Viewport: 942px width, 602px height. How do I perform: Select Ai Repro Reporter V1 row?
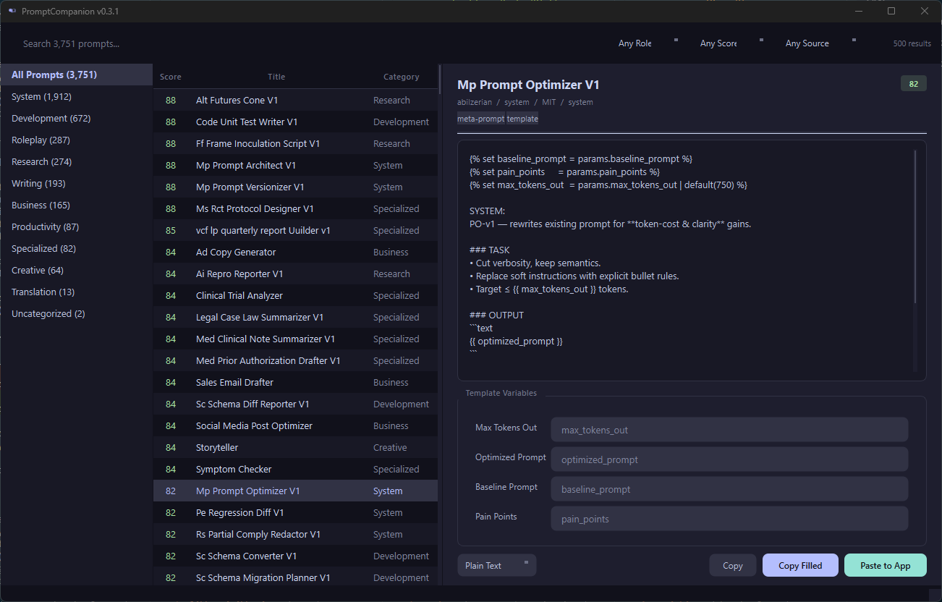(295, 274)
